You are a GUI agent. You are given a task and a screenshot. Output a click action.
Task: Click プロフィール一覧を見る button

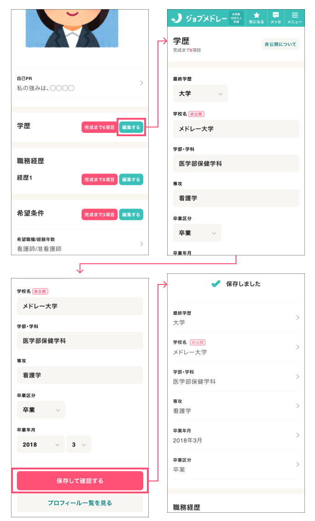pos(80,503)
